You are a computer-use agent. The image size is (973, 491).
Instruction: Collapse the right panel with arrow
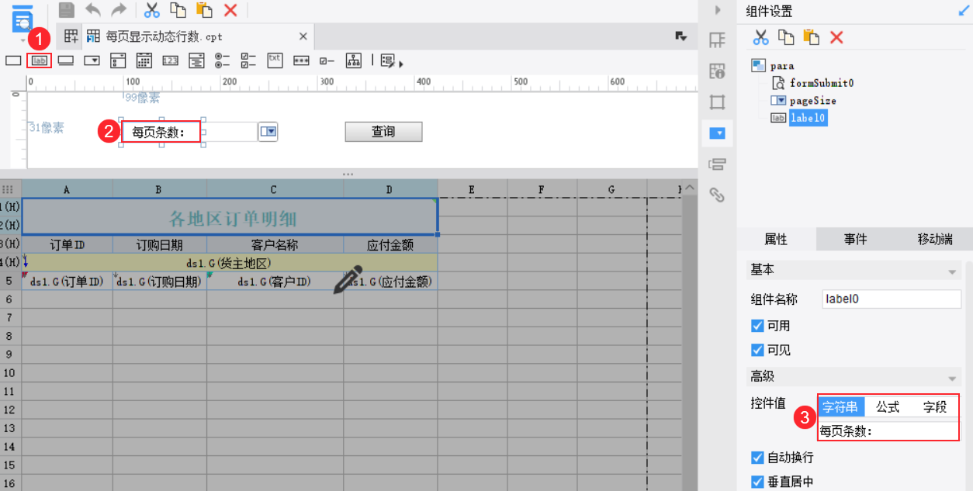718,10
